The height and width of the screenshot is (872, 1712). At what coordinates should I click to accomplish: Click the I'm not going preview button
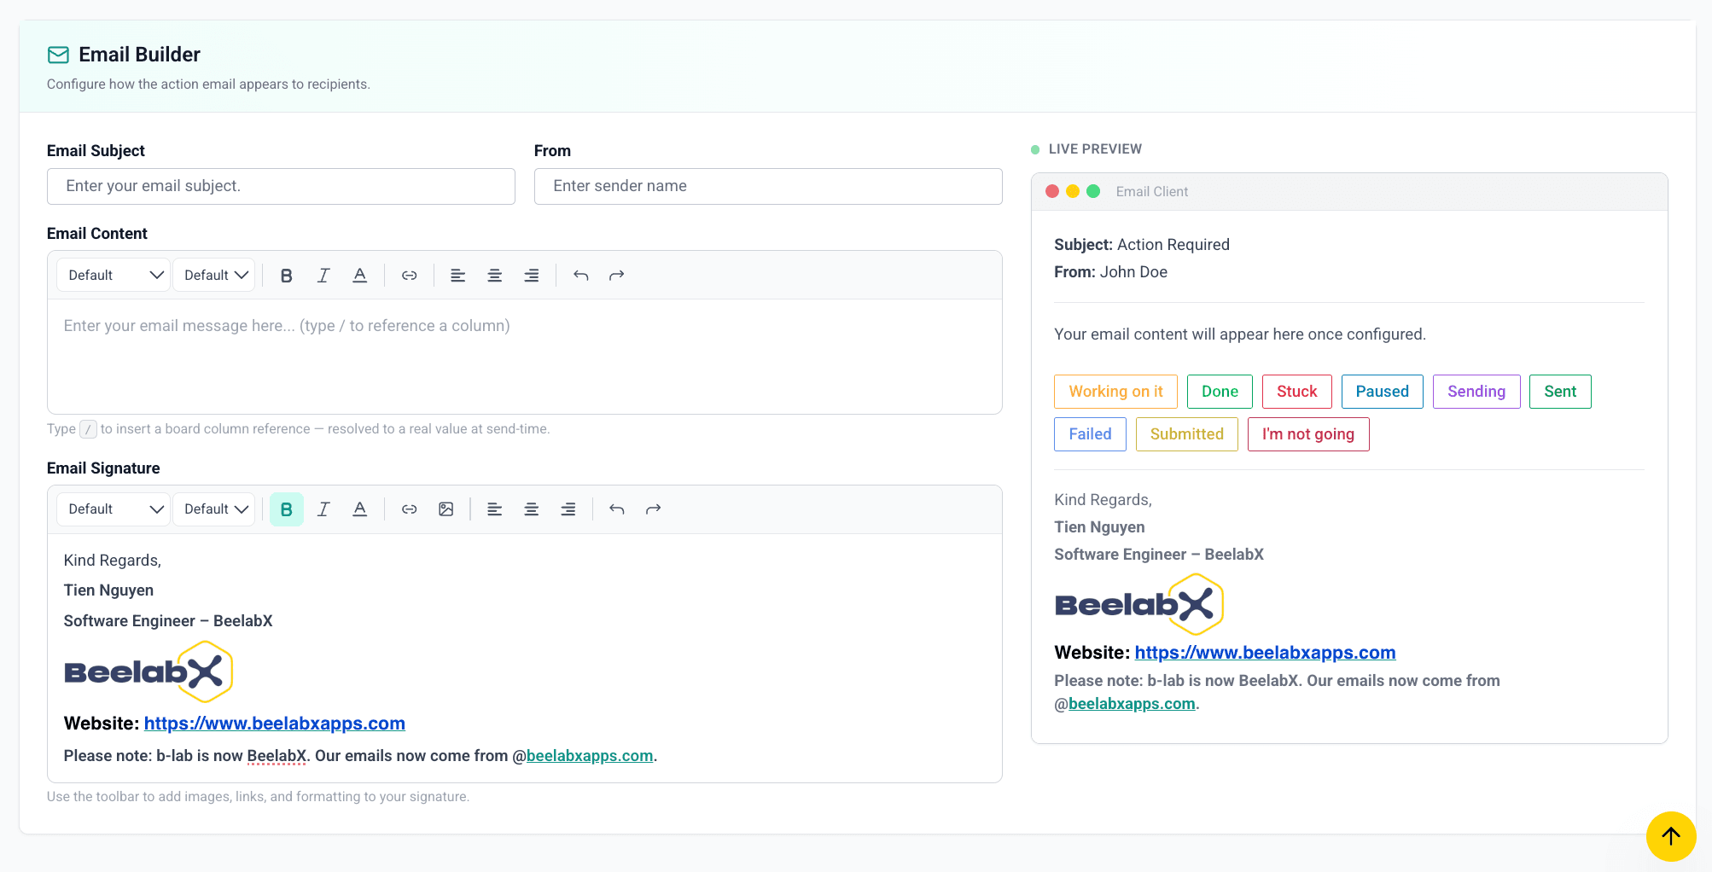pyautogui.click(x=1307, y=434)
